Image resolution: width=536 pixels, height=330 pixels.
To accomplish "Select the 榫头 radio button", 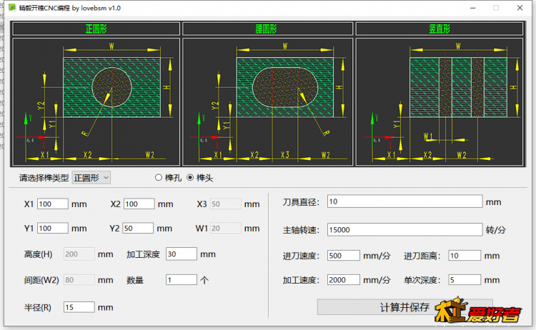I will (x=190, y=178).
